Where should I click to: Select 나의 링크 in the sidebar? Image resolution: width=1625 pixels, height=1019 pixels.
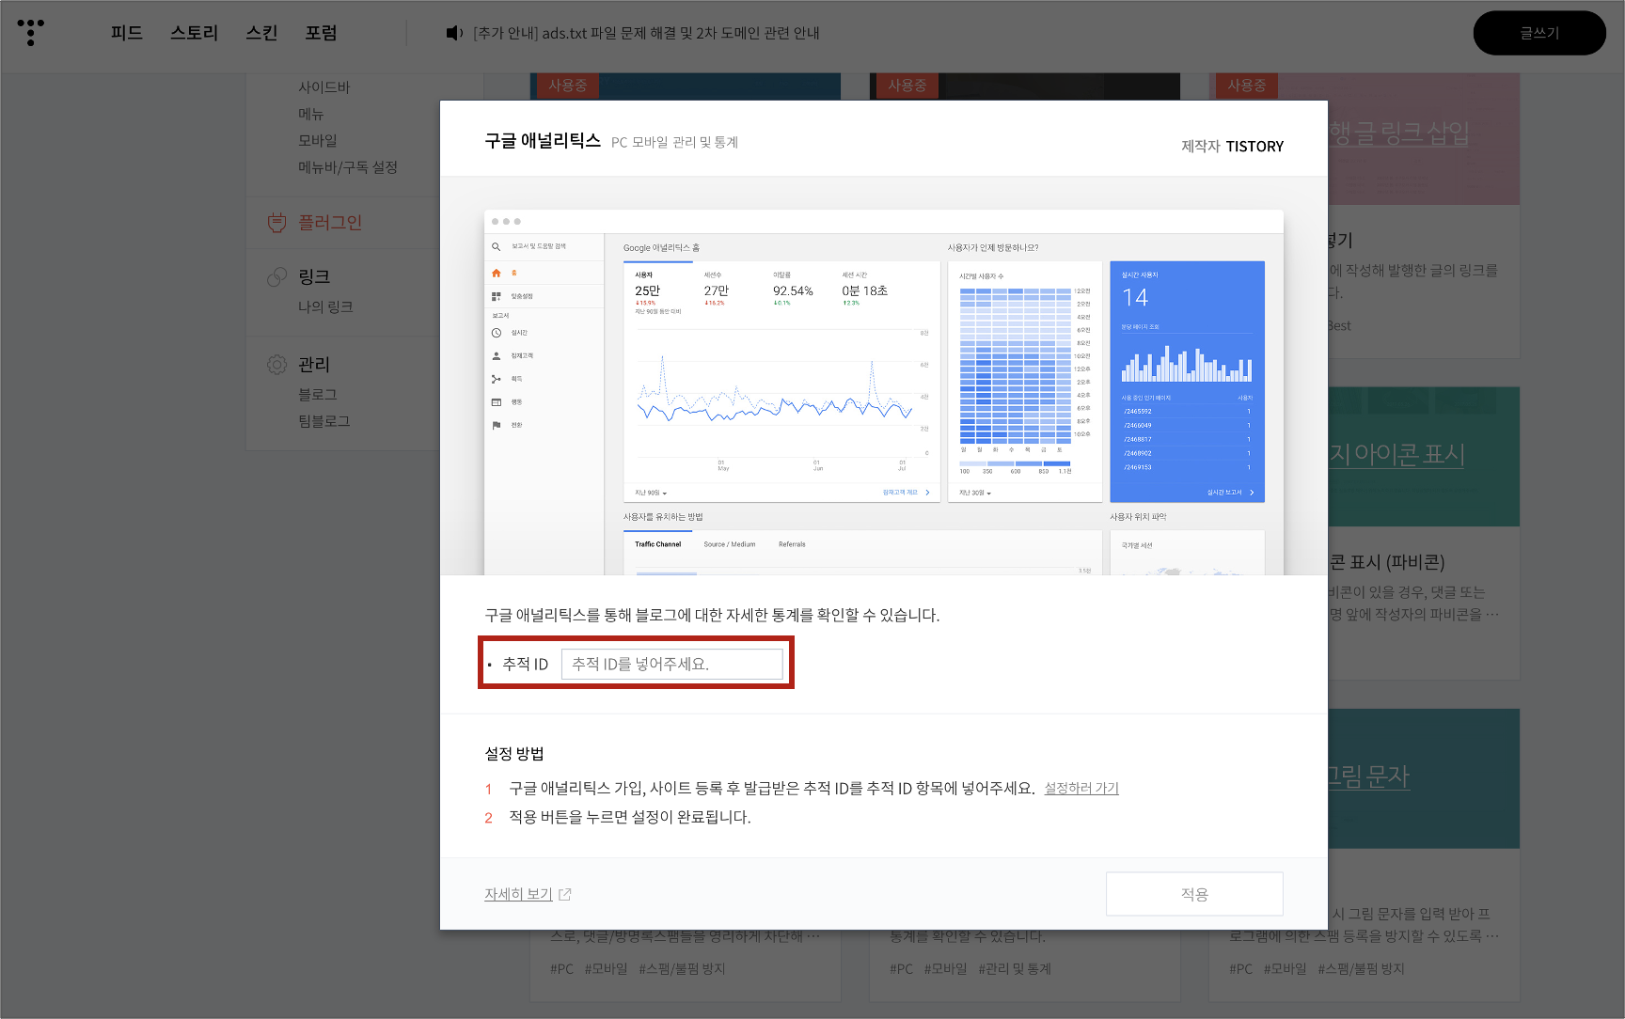(325, 306)
